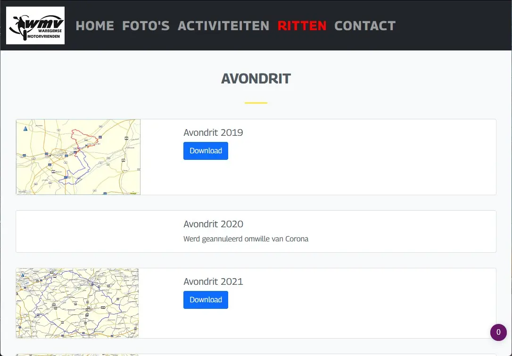Screen dimensions: 512x356
Task: Click the red route line on 2019 map
Action: pyautogui.click(x=72, y=136)
